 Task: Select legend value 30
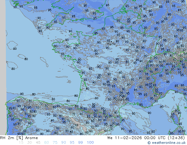click(29, 143)
